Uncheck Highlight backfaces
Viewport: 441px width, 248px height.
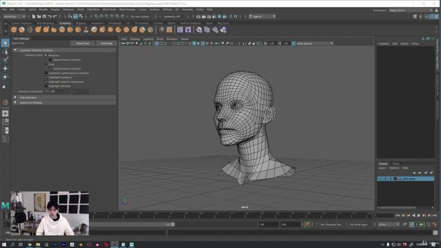click(46, 77)
